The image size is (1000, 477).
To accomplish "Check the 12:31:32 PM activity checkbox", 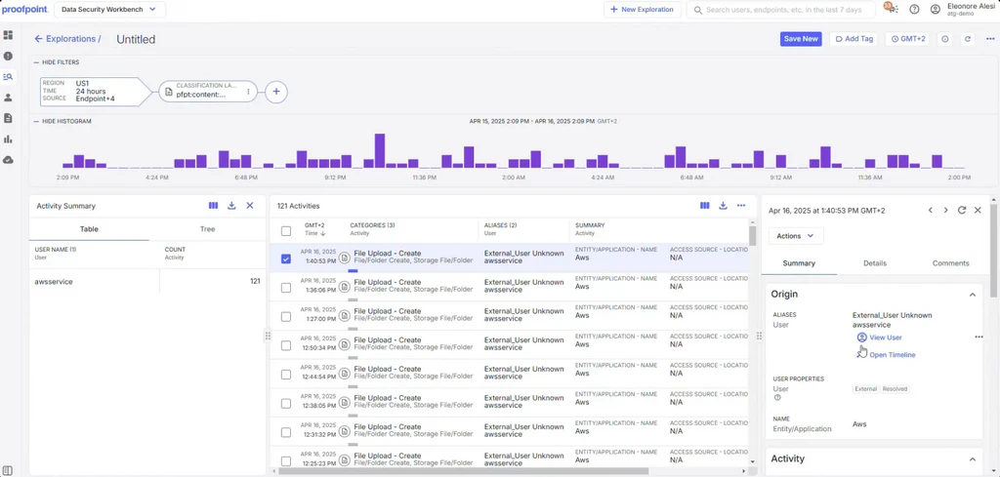I will pos(286,432).
